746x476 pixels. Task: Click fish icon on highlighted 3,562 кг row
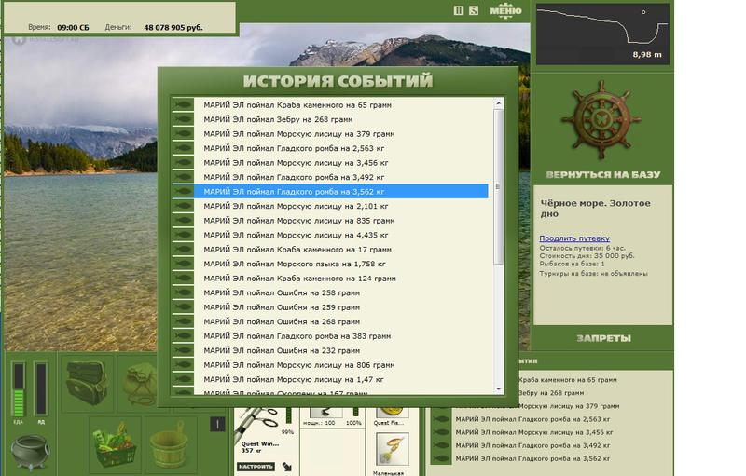click(183, 192)
